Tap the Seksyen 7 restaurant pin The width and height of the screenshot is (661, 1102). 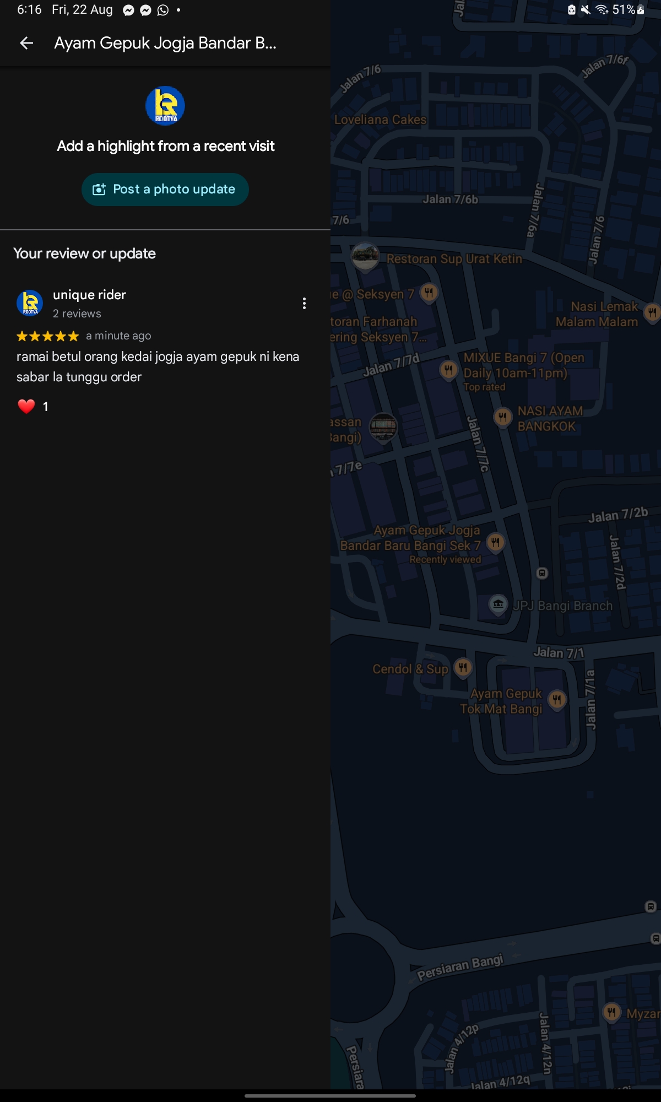pos(429,293)
